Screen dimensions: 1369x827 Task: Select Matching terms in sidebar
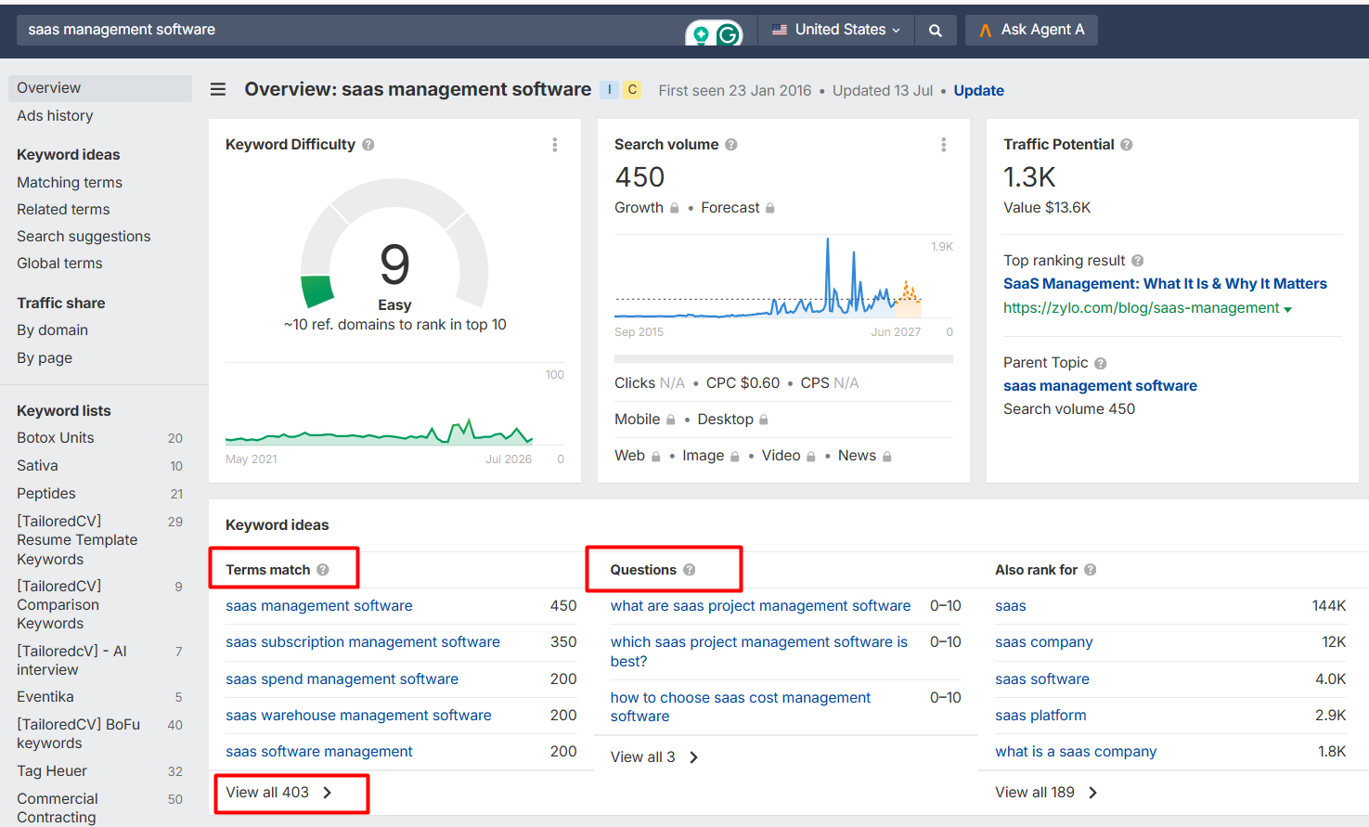point(70,183)
